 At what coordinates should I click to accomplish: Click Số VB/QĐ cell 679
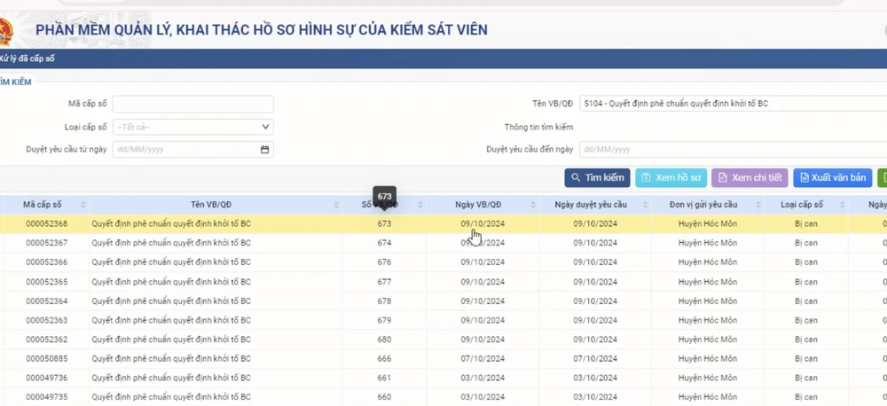pos(384,320)
